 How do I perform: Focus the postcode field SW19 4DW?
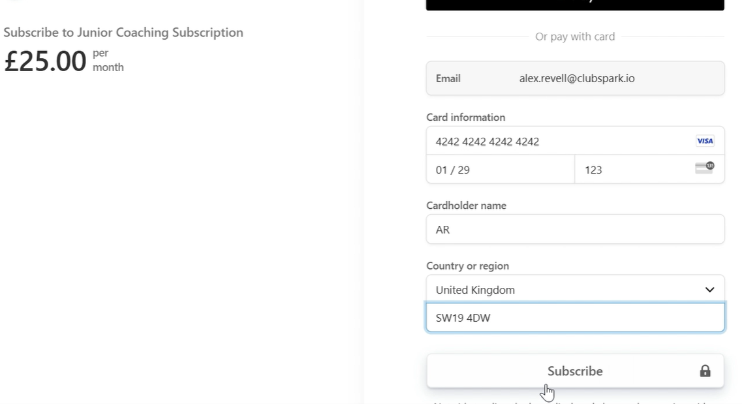(x=574, y=318)
